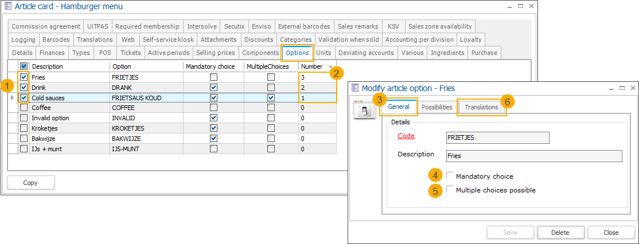This screenshot has width=639, height=244.
Task: Select the DRANK option cell
Action: click(147, 88)
